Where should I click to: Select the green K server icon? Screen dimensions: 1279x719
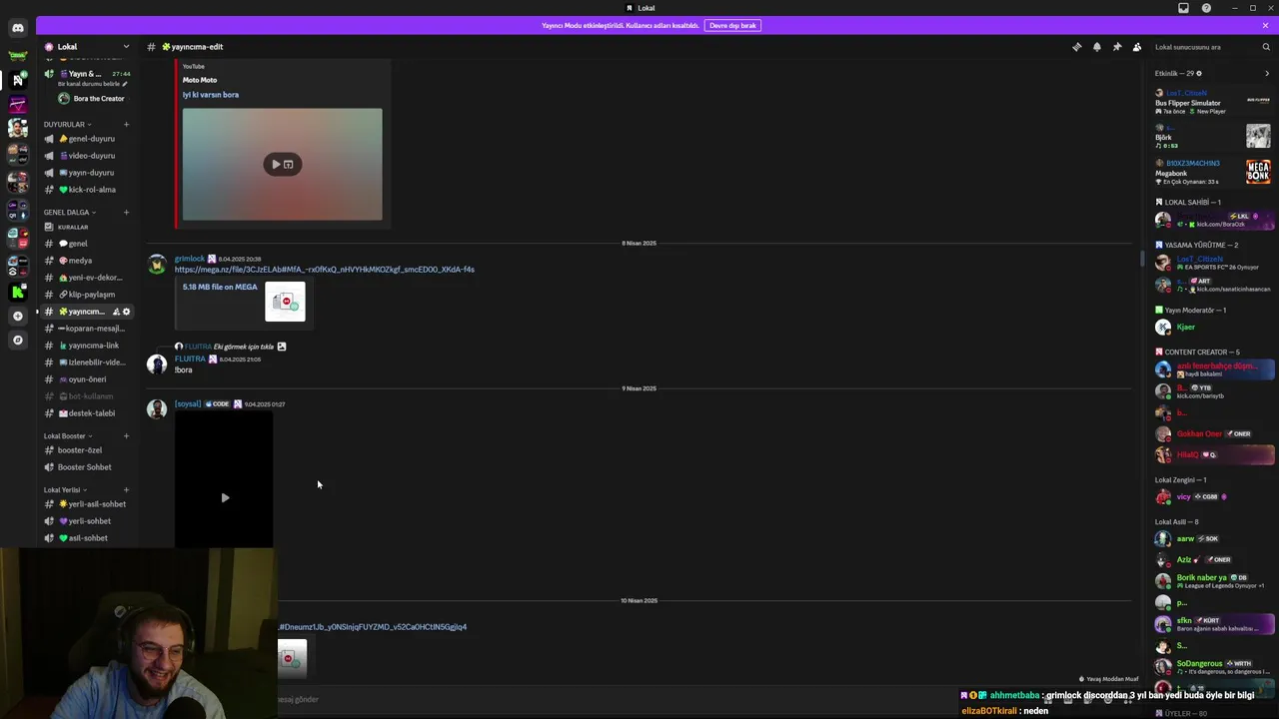tap(17, 292)
